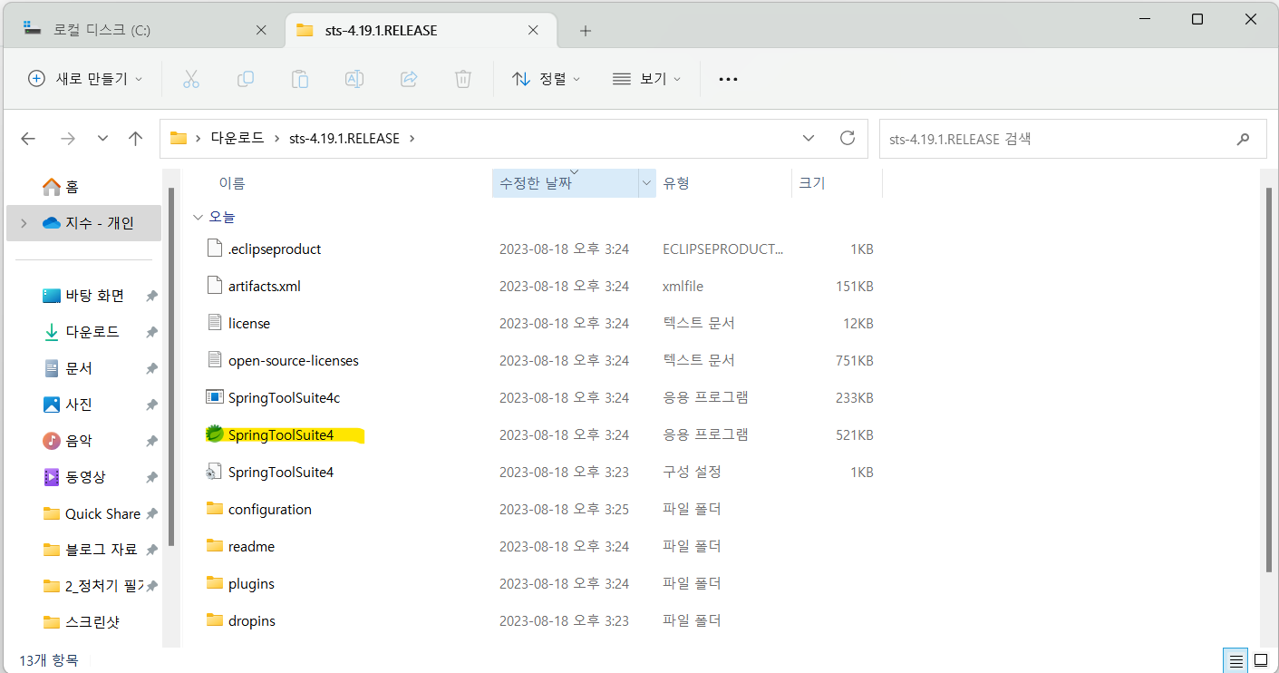Open the 새로 만들기 dropdown
The width and height of the screenshot is (1279, 673).
click(x=85, y=79)
